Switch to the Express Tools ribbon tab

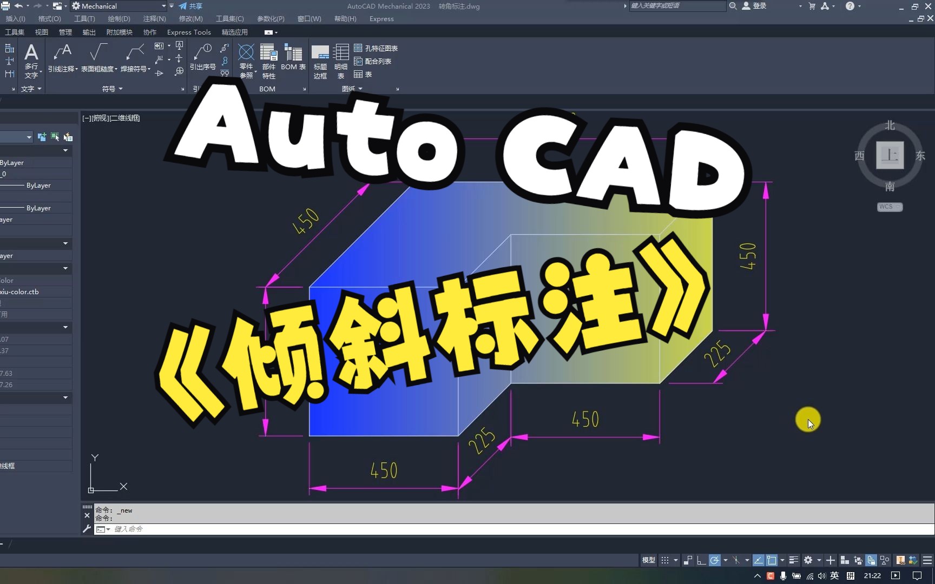click(188, 32)
